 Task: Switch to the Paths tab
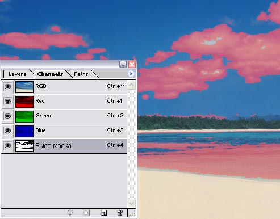point(81,74)
